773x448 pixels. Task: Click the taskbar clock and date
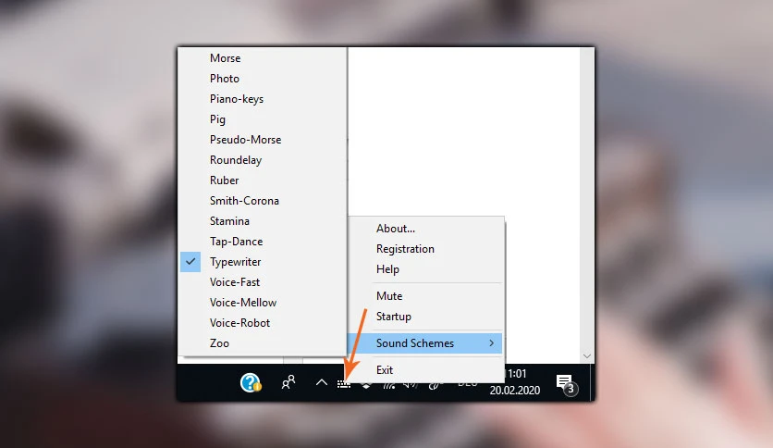(x=515, y=382)
